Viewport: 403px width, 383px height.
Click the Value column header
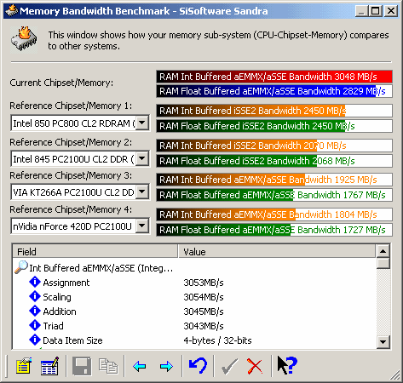point(277,252)
